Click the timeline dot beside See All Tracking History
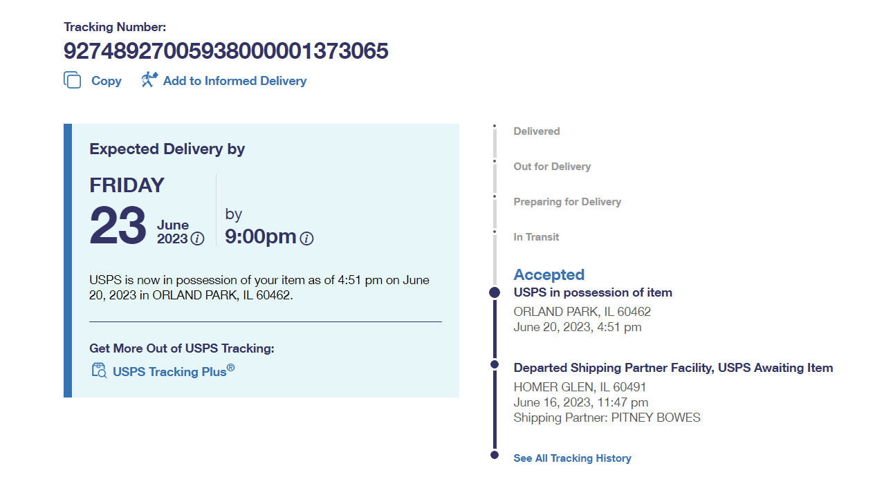The width and height of the screenshot is (875, 486). tap(494, 455)
